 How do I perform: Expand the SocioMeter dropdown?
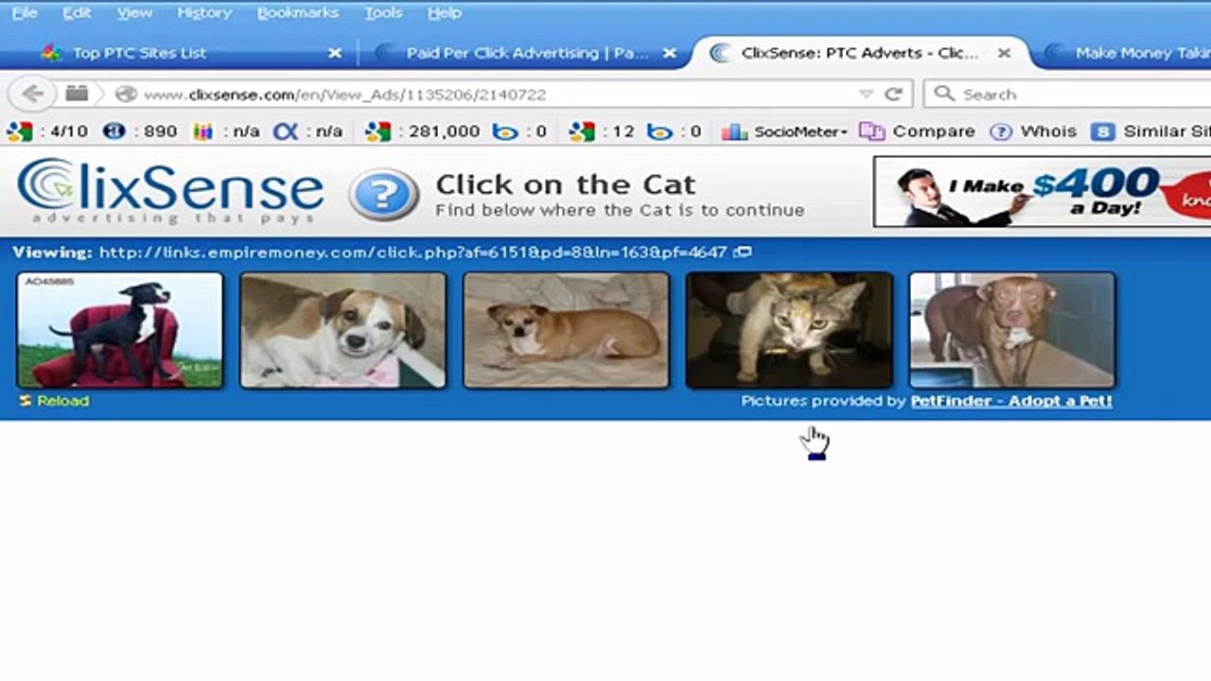784,131
